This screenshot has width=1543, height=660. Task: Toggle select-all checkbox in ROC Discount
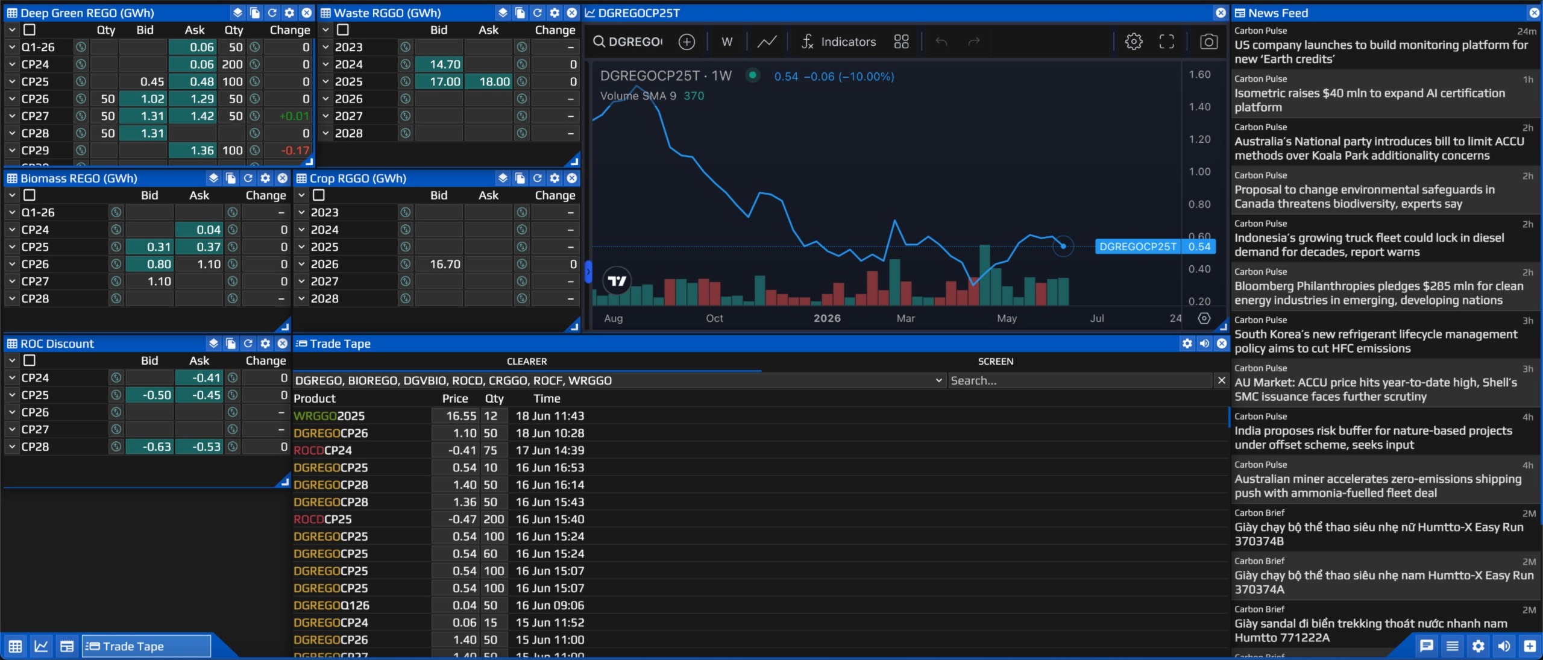pos(30,360)
